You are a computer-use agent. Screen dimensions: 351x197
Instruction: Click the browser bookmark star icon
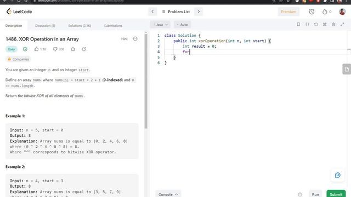pos(288,1)
